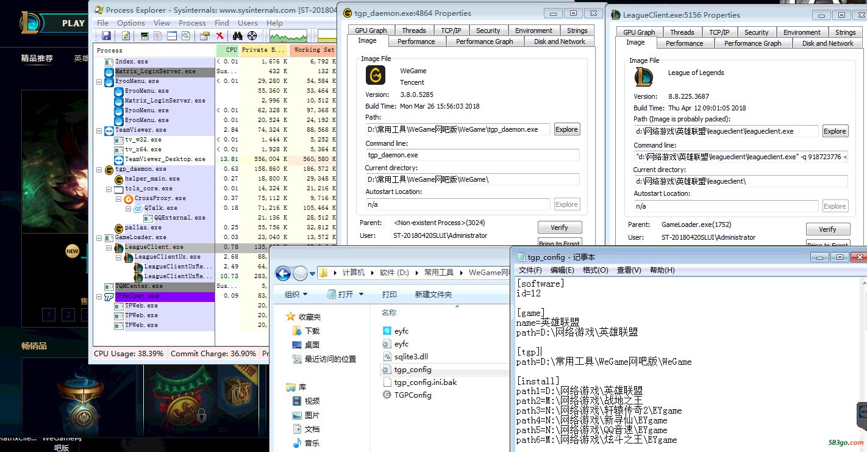Open the Options menu in Process Explorer

point(131,23)
